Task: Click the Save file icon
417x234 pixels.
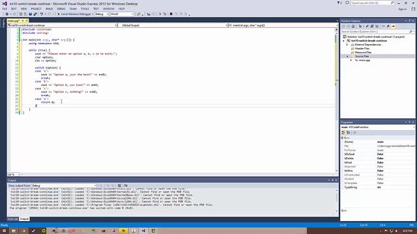Action: (x=31, y=14)
